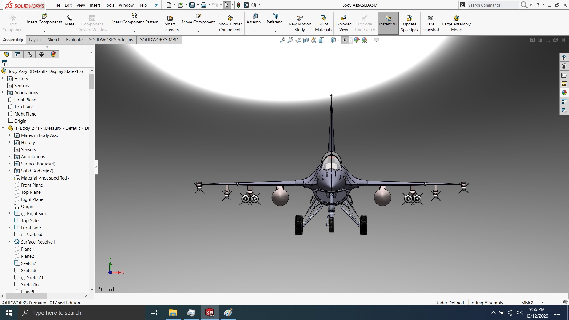569x320 pixels.
Task: Toggle Large Assembly Mode
Action: [x=456, y=23]
